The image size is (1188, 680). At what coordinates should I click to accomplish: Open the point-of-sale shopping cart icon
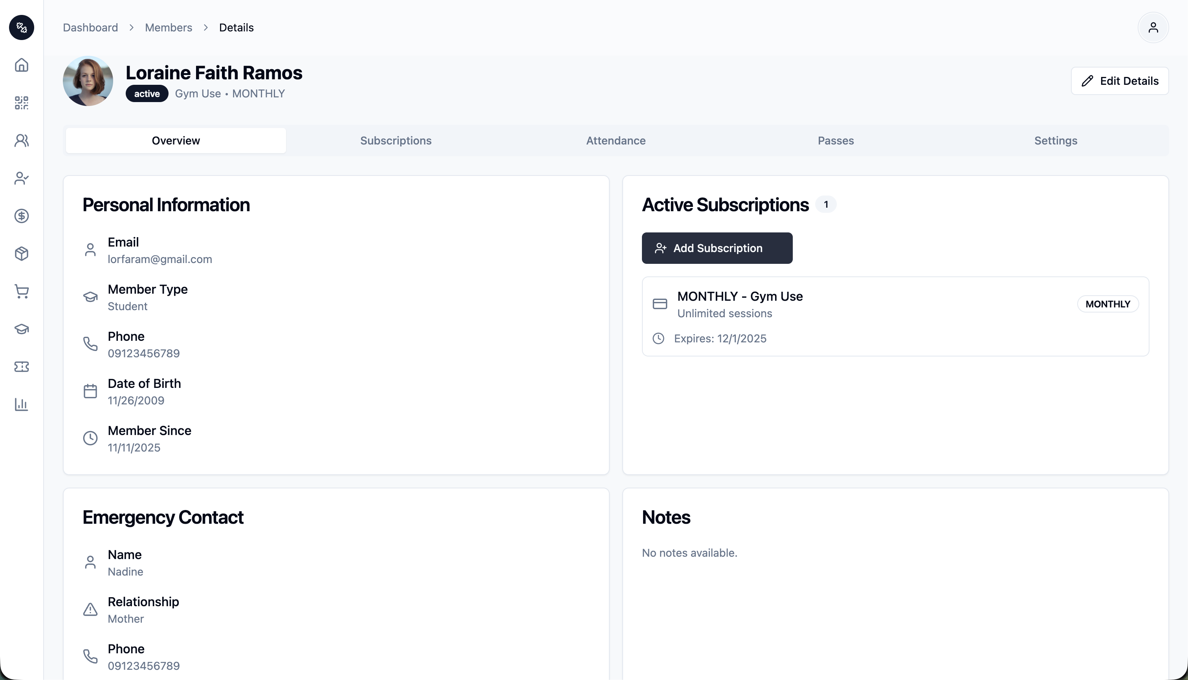coord(22,291)
